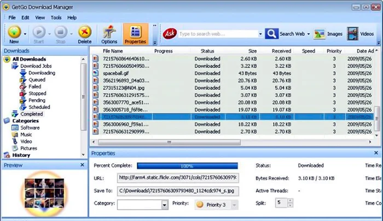Select the Scheduled tree item
This screenshot has height=221, width=383.
tap(39, 107)
